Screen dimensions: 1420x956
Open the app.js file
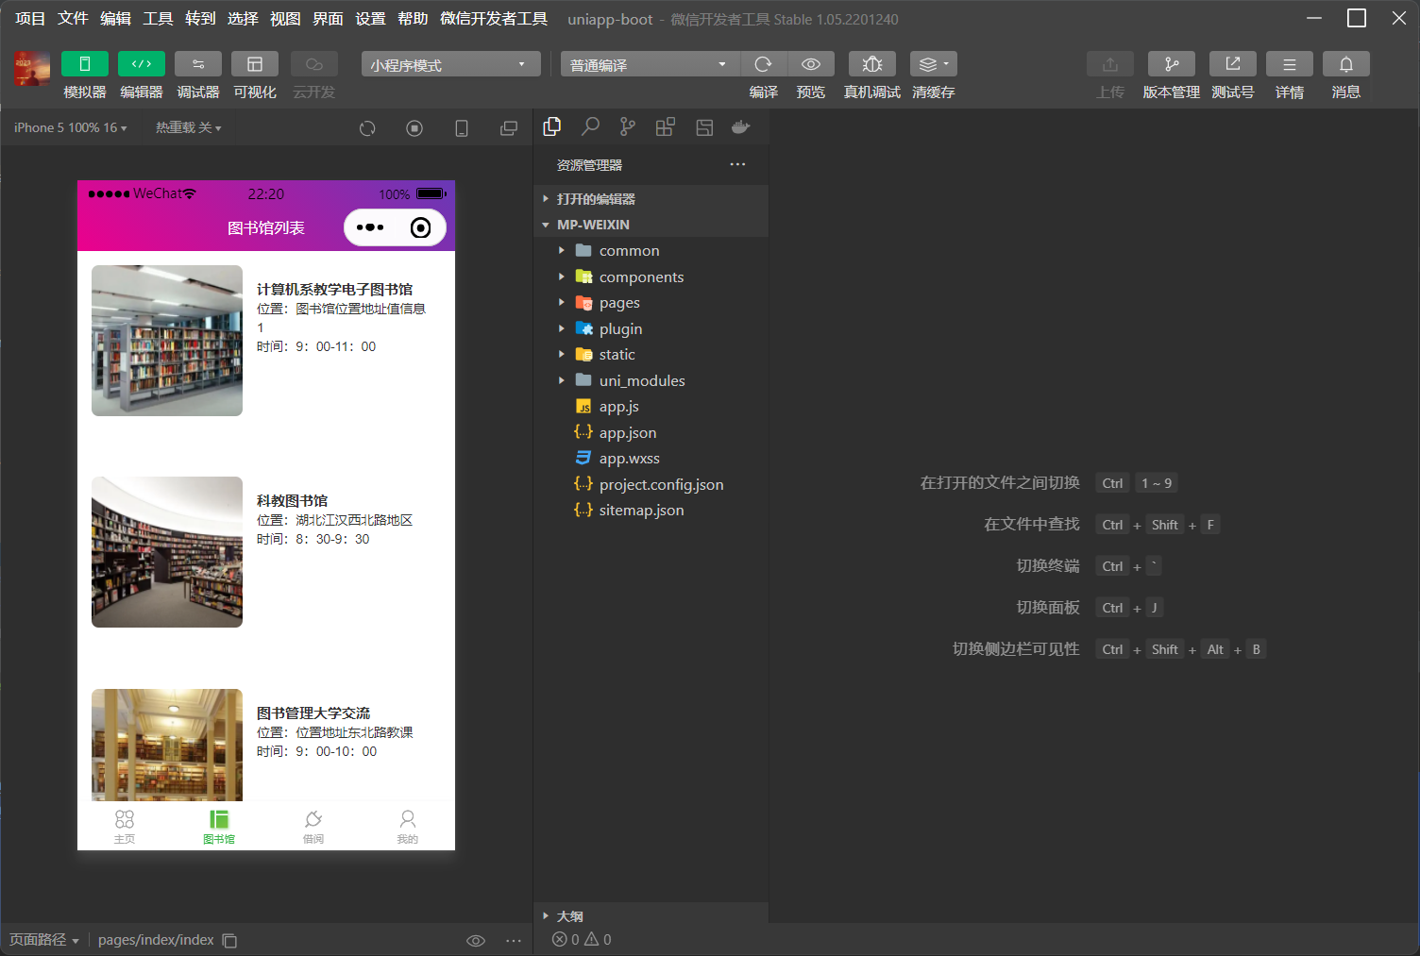point(651,407)
